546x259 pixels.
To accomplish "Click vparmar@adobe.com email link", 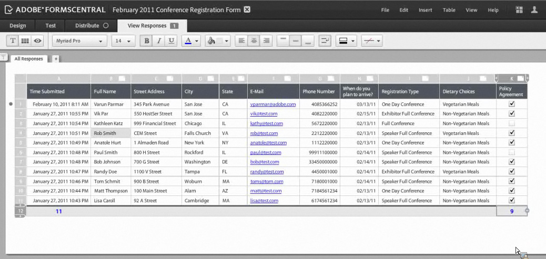I will click(x=272, y=105).
